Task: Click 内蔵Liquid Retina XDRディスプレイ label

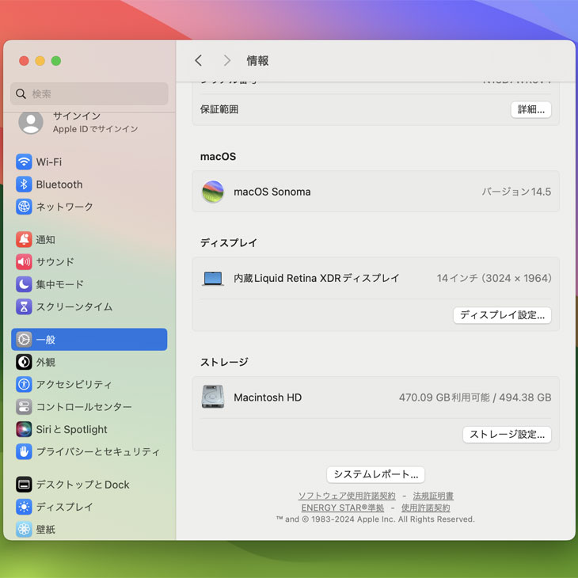Action: coord(316,278)
